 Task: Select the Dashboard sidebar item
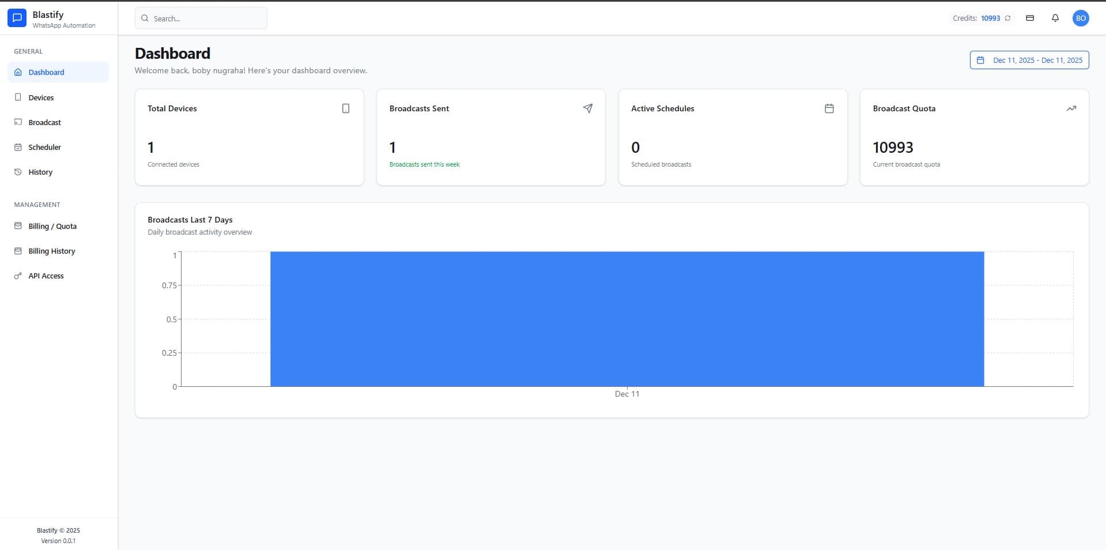46,72
